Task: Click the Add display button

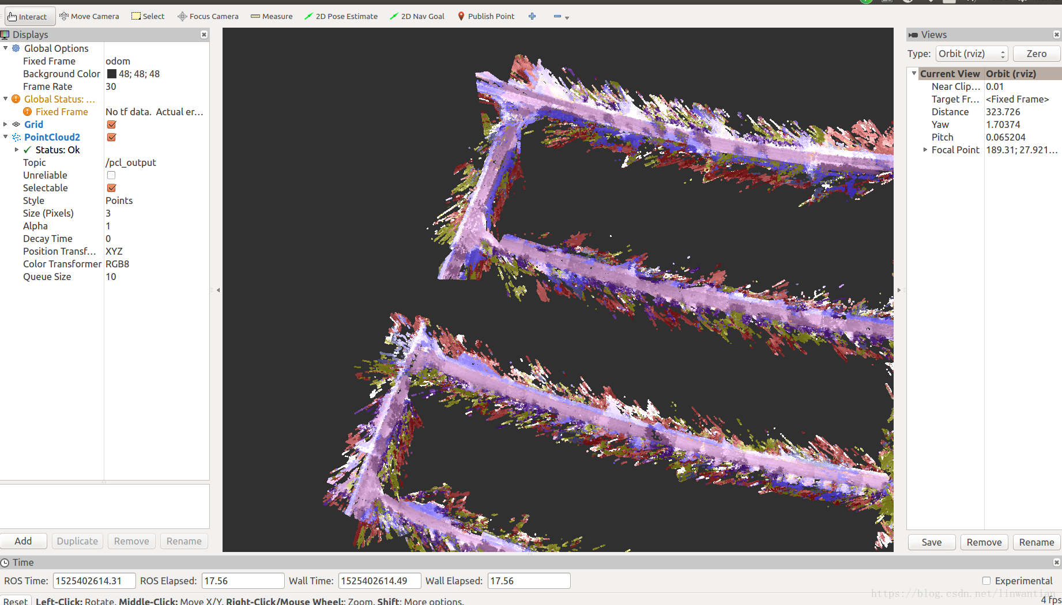Action: 23,541
